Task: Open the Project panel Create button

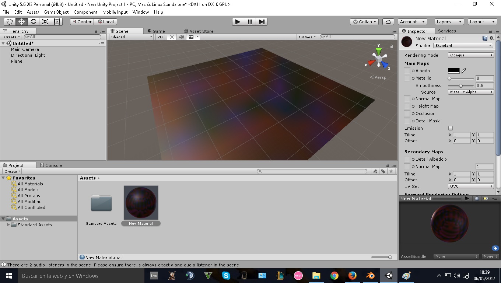Action: coord(12,172)
